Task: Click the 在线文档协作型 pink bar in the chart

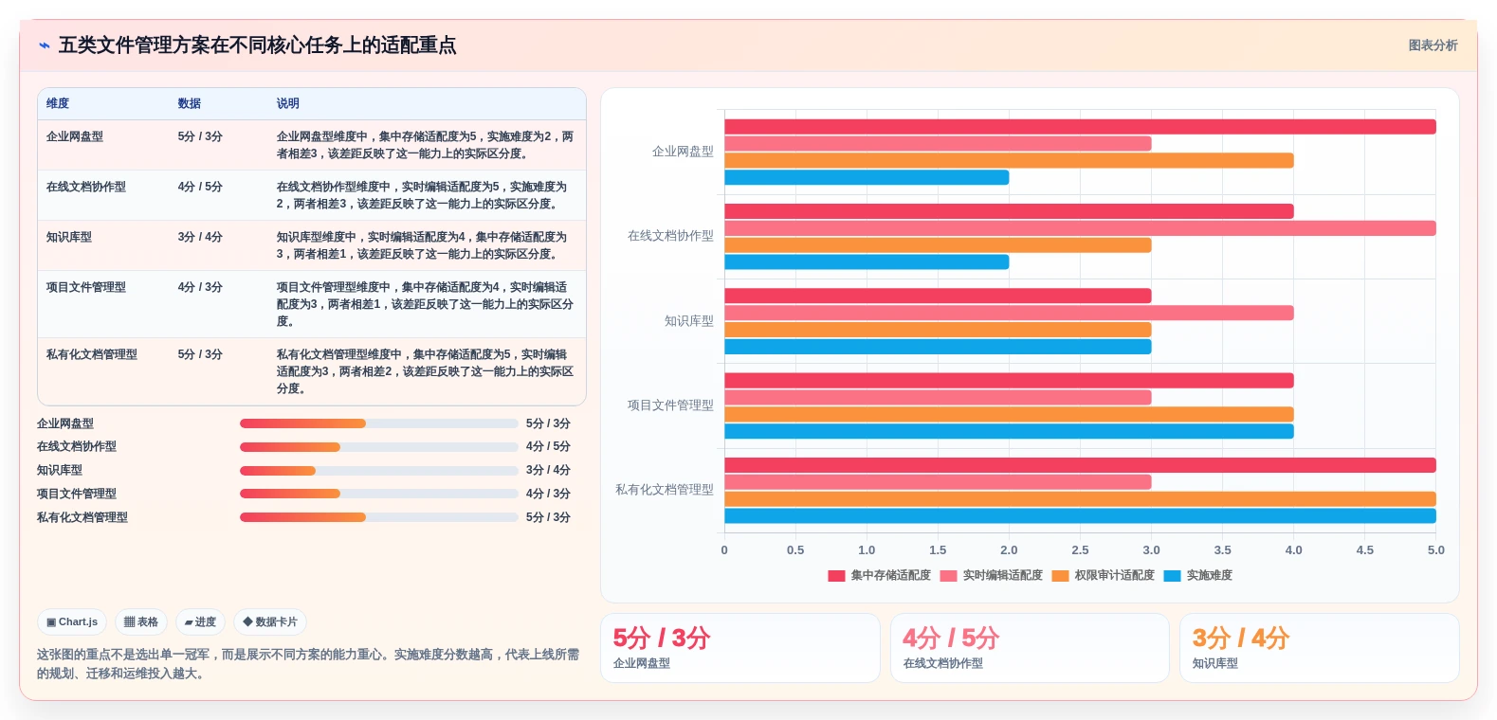Action: 1080,228
